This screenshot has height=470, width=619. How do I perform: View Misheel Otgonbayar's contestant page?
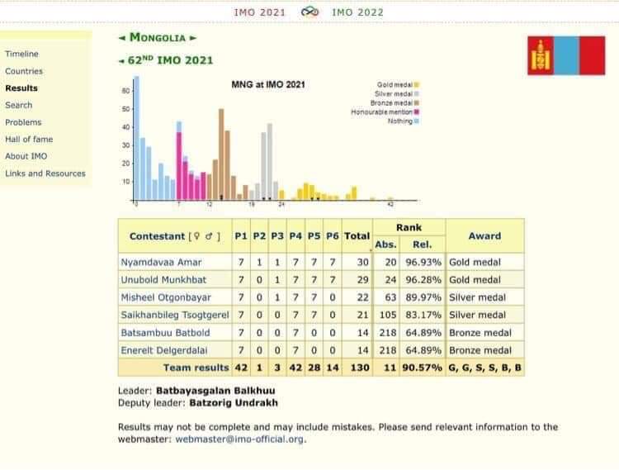[165, 297]
